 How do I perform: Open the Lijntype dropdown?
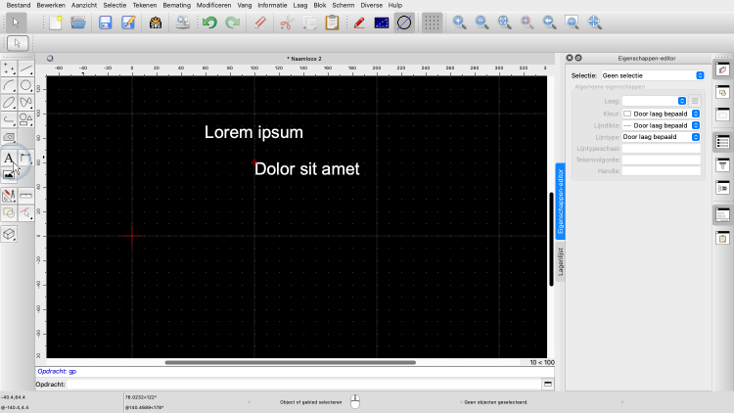[662, 137]
